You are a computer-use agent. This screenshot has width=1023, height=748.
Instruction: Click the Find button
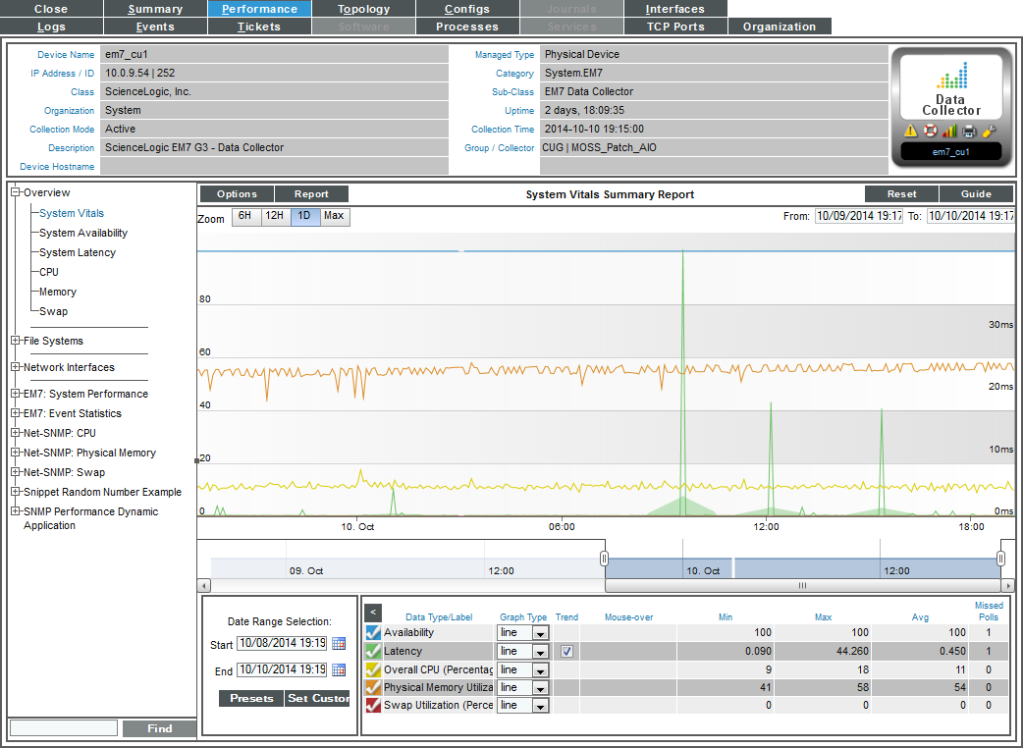pos(160,728)
